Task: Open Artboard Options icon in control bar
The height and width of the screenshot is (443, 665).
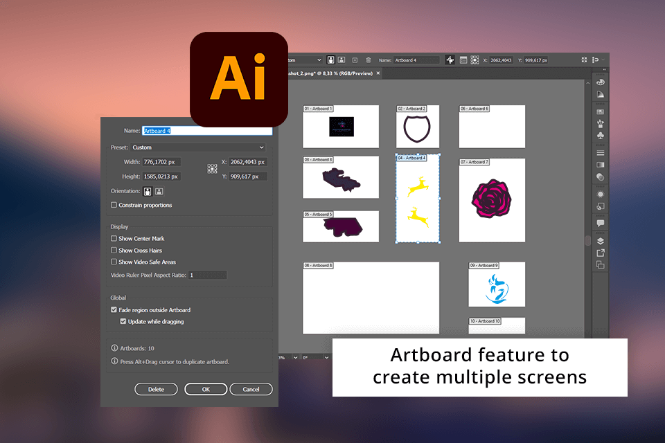Action: point(463,60)
